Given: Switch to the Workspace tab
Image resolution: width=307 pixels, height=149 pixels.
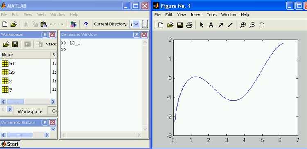Looking at the screenshot, I should pos(30,111).
